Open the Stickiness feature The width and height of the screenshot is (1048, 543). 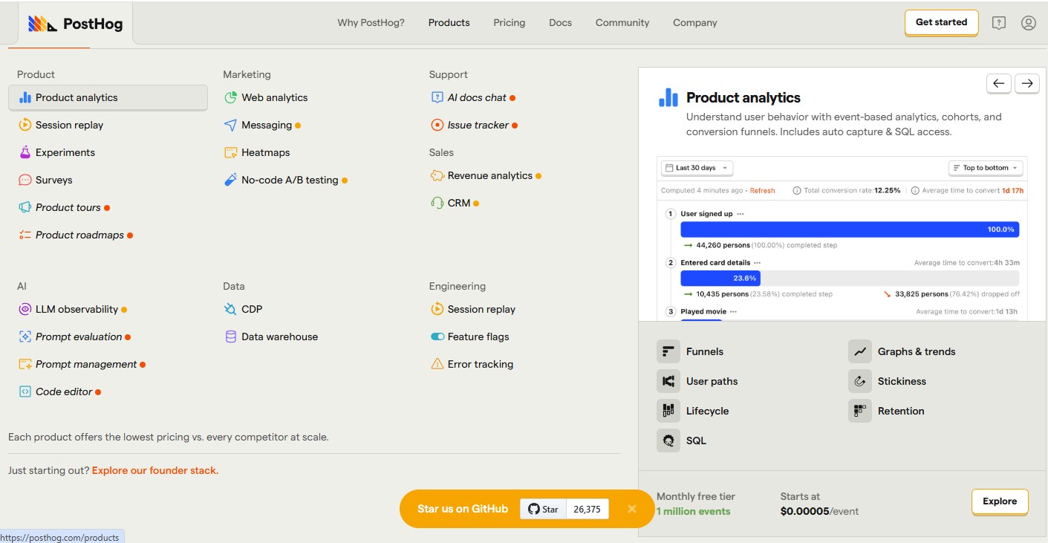click(x=887, y=381)
